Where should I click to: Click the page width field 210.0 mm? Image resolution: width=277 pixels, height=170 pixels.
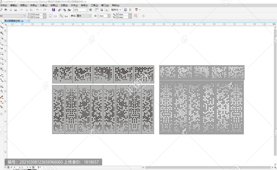37,14
